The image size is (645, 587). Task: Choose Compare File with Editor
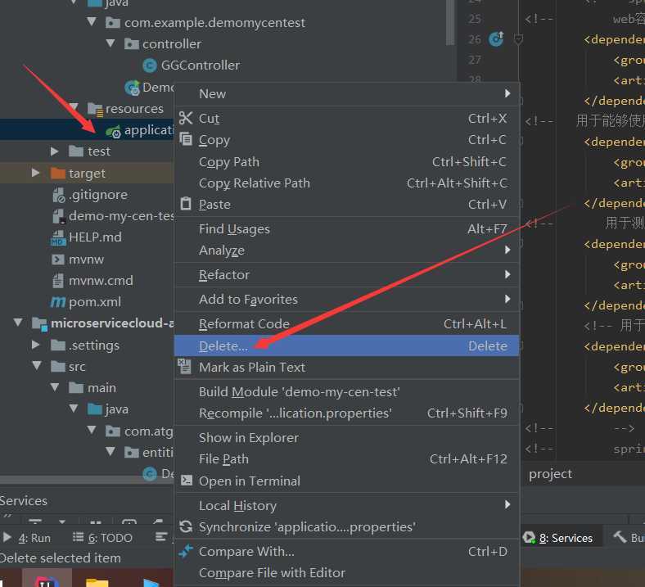pos(347,572)
